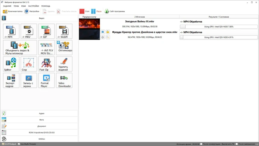This screenshot has height=146, width=259.
Task: Open the Splitter tool
Action: 11,64
